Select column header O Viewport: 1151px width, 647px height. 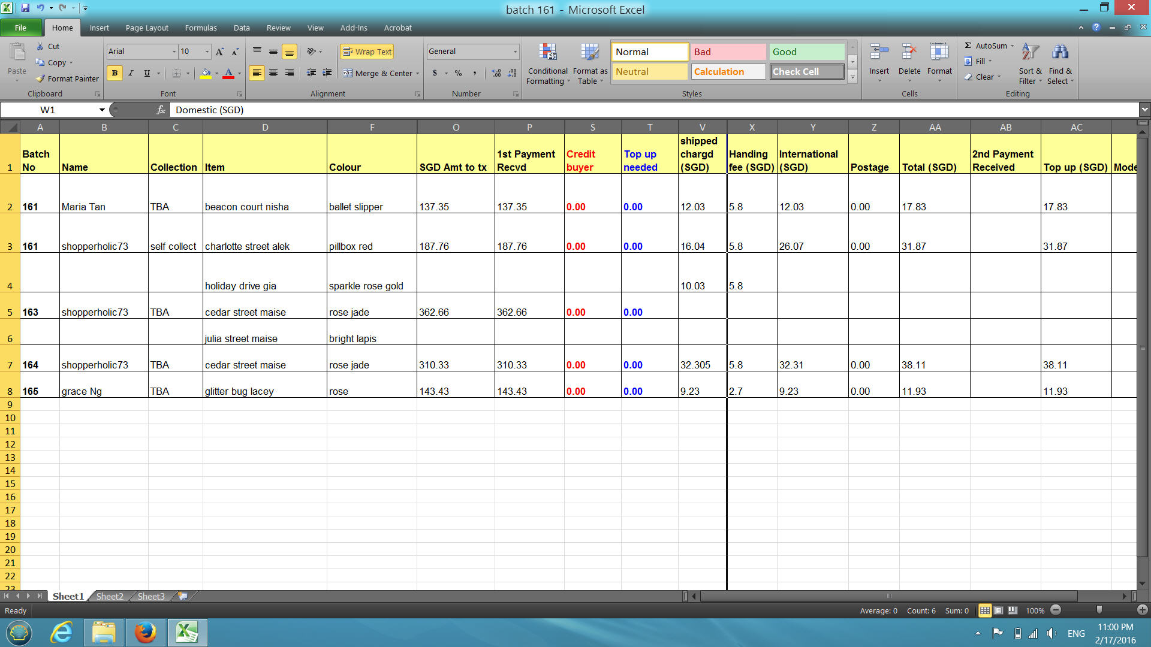pos(456,127)
